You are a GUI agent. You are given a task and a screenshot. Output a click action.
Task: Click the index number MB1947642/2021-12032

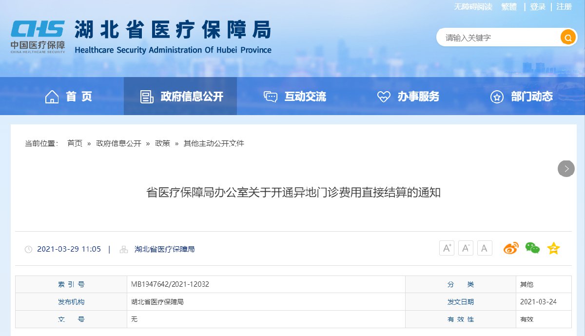pos(170,284)
